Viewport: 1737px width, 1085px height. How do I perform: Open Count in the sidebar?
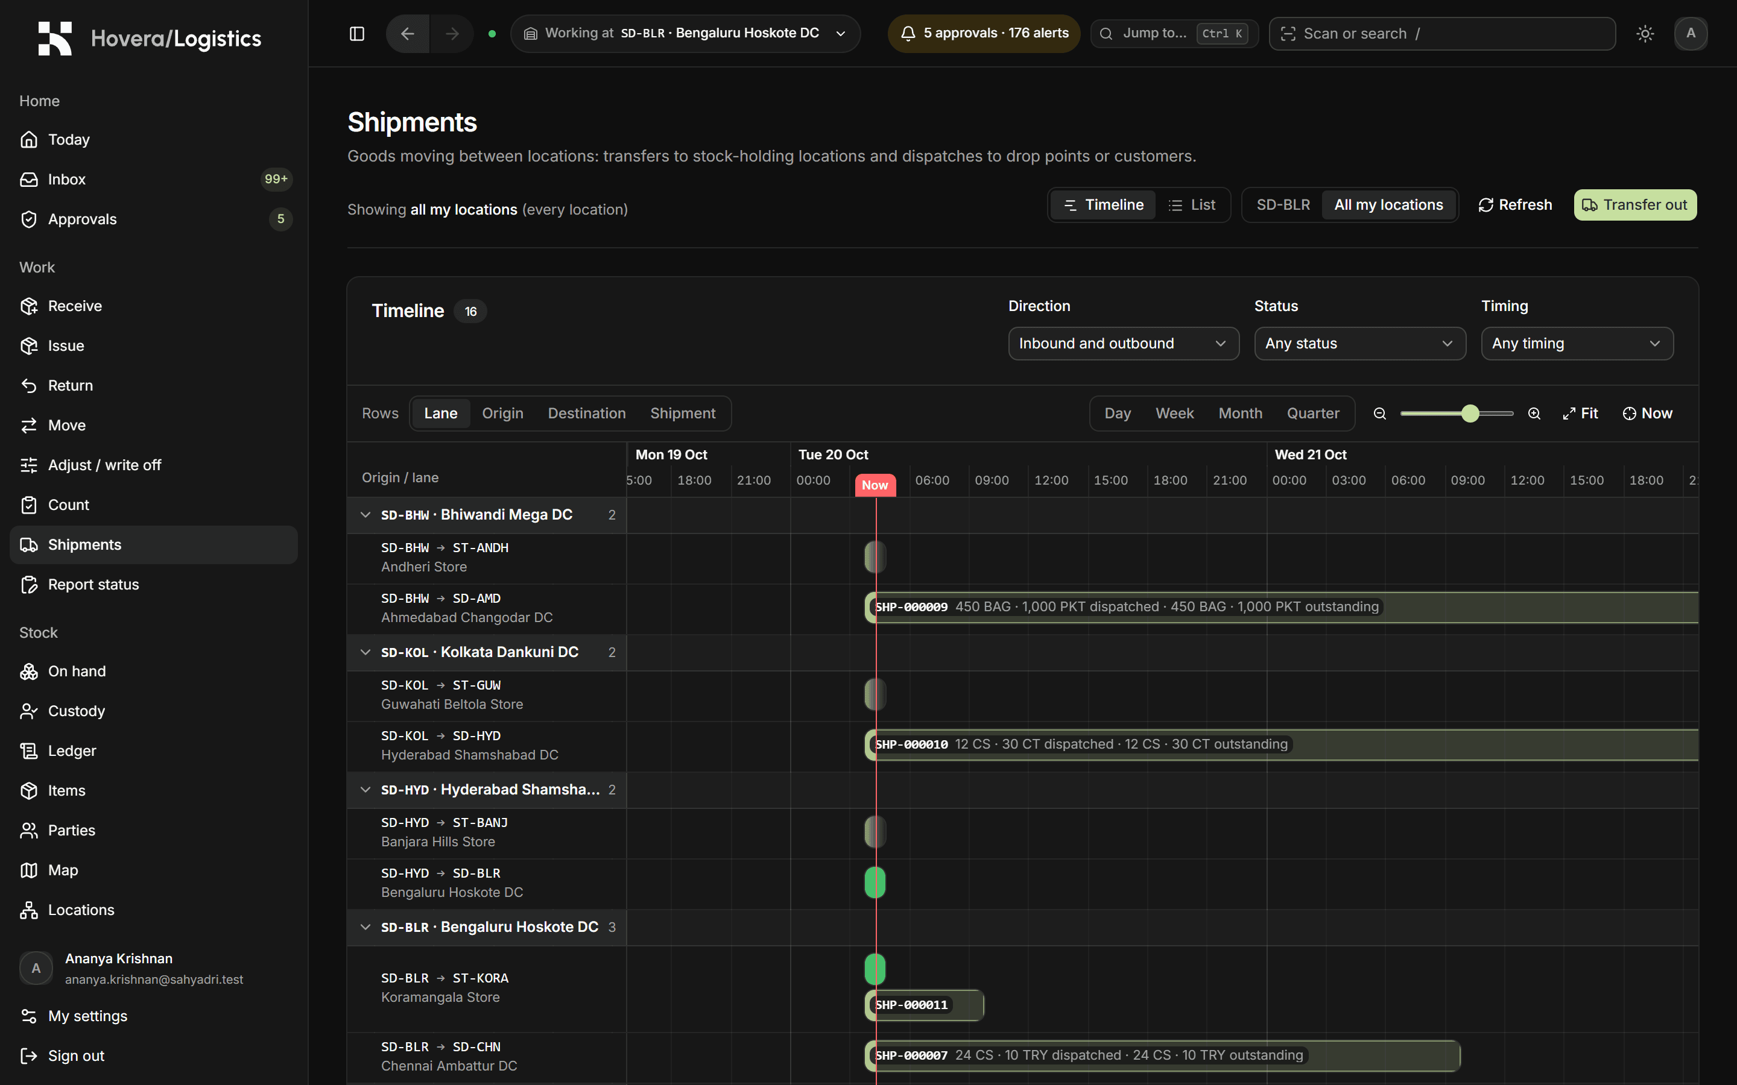pos(154,505)
